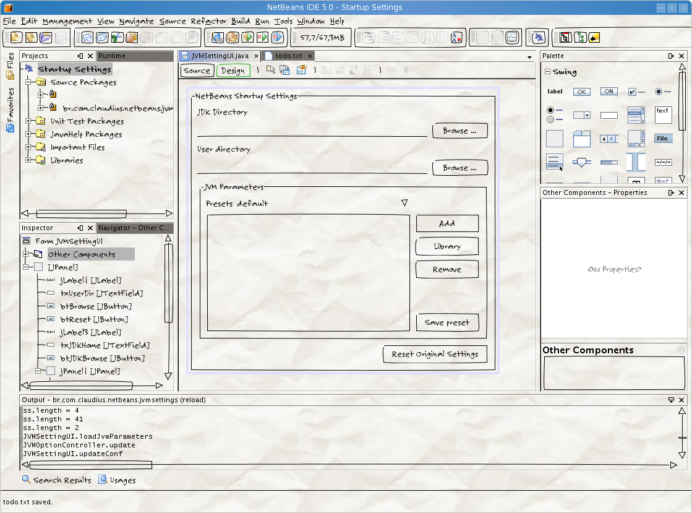Image resolution: width=692 pixels, height=513 pixels.
Task: Click the New File toolbar icon
Action: point(16,38)
